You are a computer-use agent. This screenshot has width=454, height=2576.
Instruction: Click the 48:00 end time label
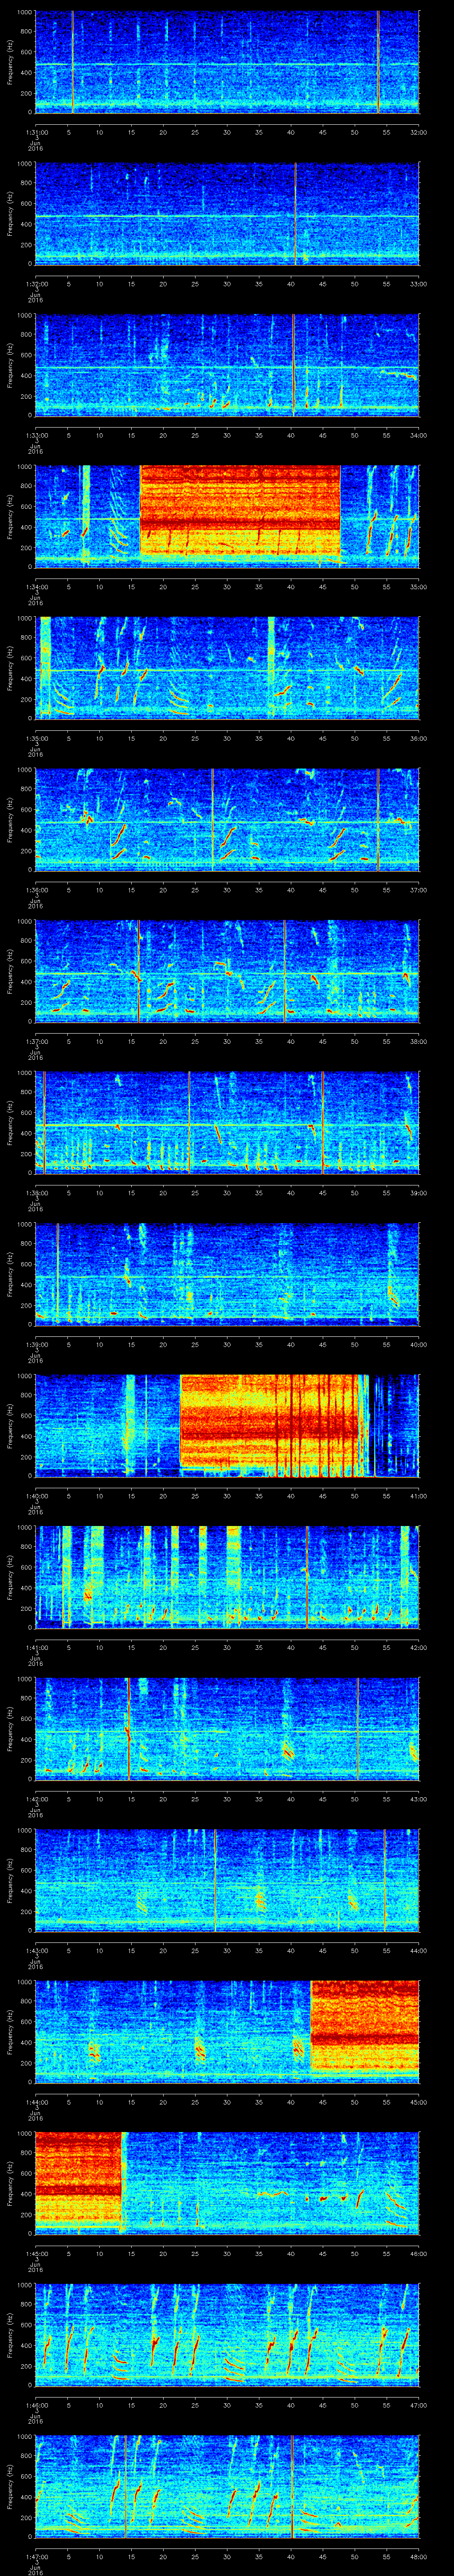pyautogui.click(x=418, y=2556)
